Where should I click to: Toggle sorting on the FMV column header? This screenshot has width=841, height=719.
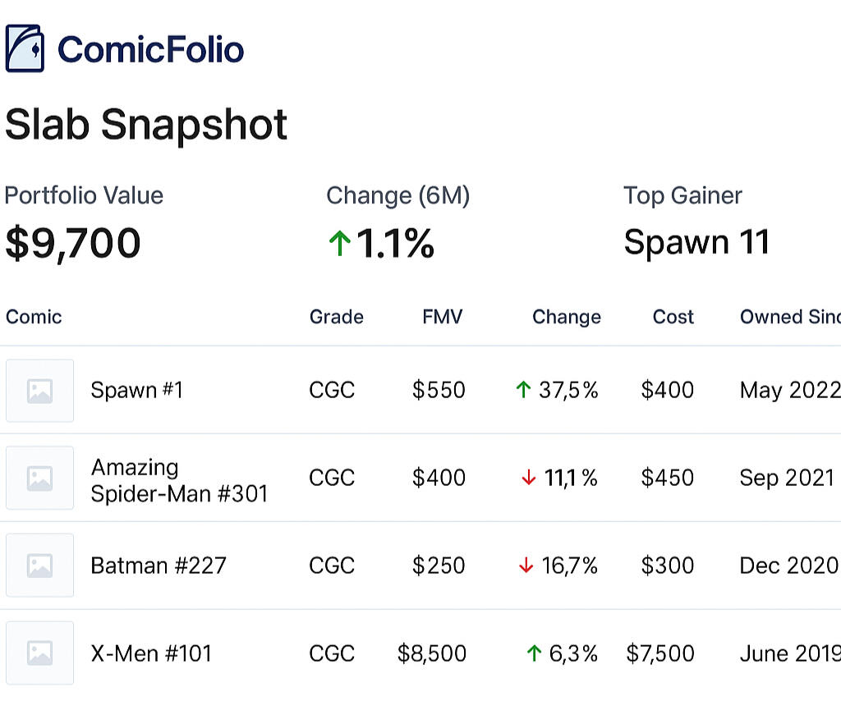coord(442,317)
